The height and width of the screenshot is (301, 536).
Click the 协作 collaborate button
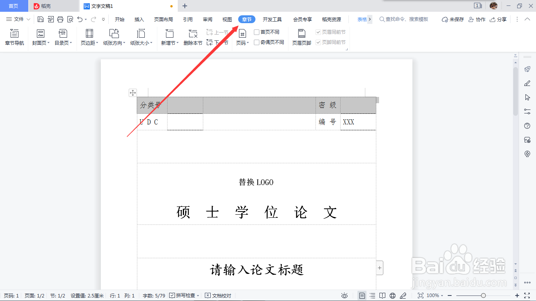tap(477, 19)
